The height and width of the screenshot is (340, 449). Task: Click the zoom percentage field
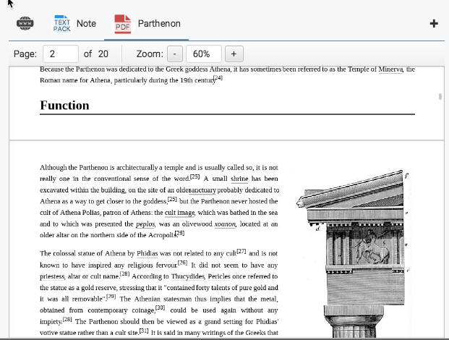(202, 54)
